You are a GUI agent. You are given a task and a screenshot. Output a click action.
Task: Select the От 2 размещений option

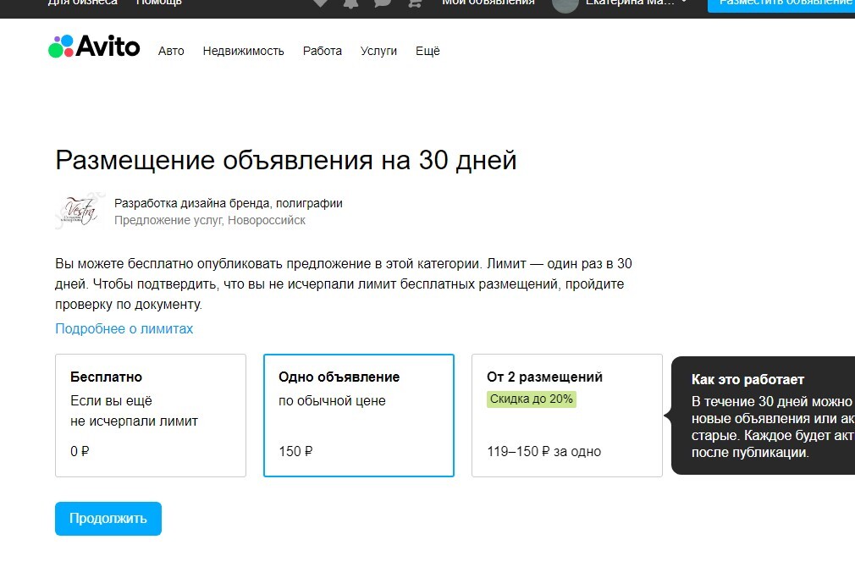pos(567,416)
